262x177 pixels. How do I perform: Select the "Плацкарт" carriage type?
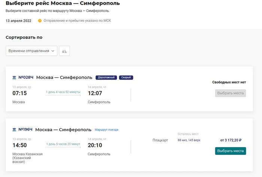coord(160,140)
